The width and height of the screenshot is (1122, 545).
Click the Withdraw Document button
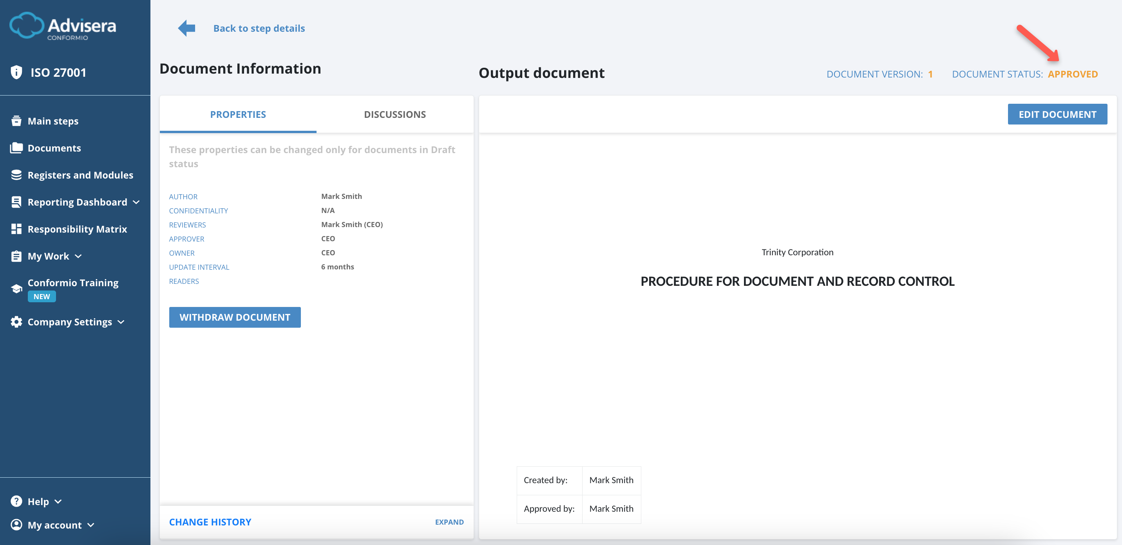235,317
